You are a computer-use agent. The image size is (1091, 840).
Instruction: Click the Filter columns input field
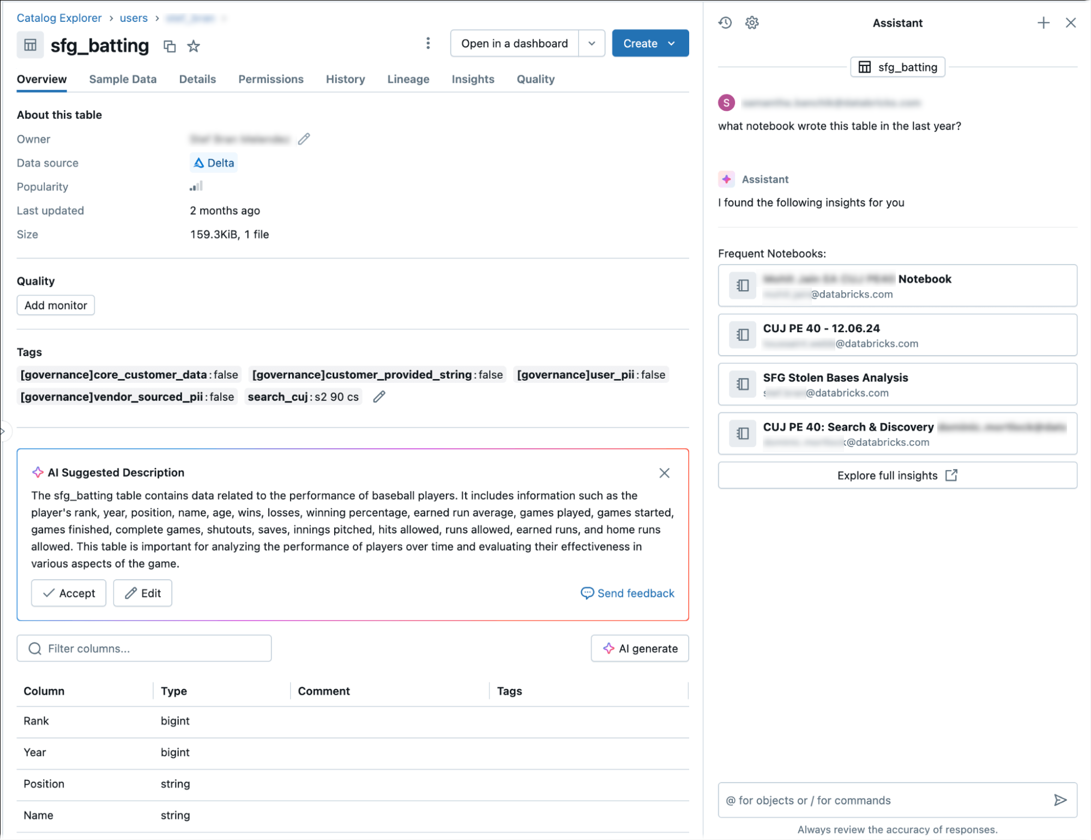click(144, 649)
